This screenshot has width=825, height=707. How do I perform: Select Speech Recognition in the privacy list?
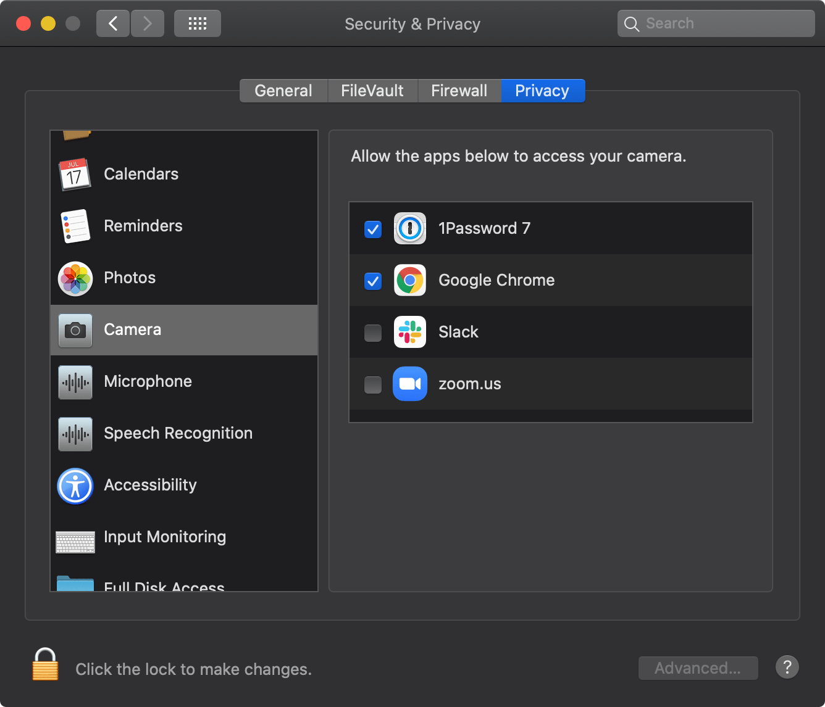coord(184,433)
